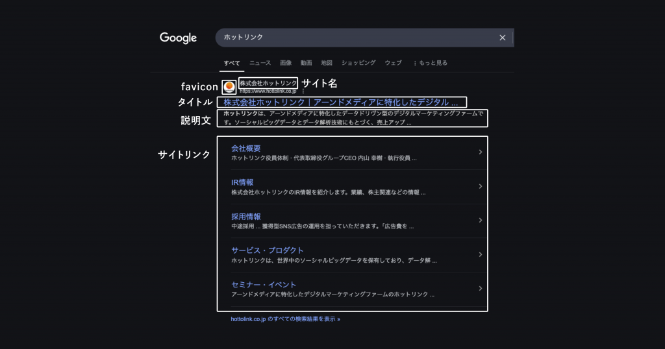The height and width of the screenshot is (349, 665).
Task: Click the Hottolink favicon icon
Action: [229, 87]
